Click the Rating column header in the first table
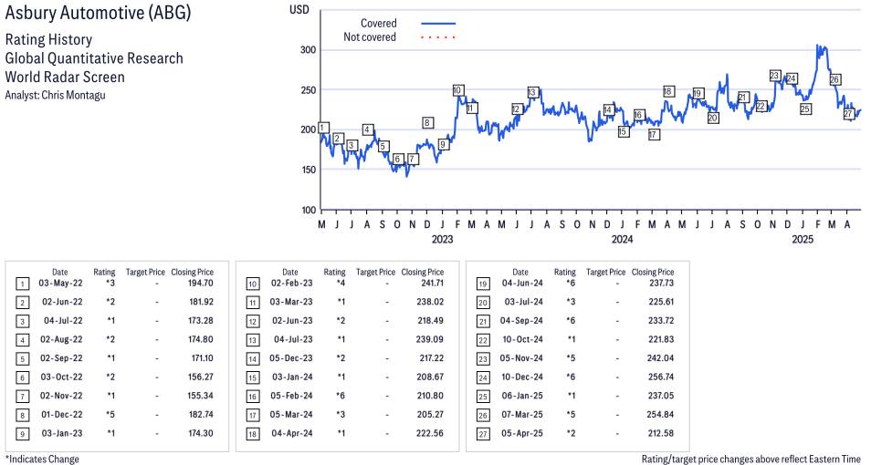The height and width of the screenshot is (465, 871). point(104,272)
